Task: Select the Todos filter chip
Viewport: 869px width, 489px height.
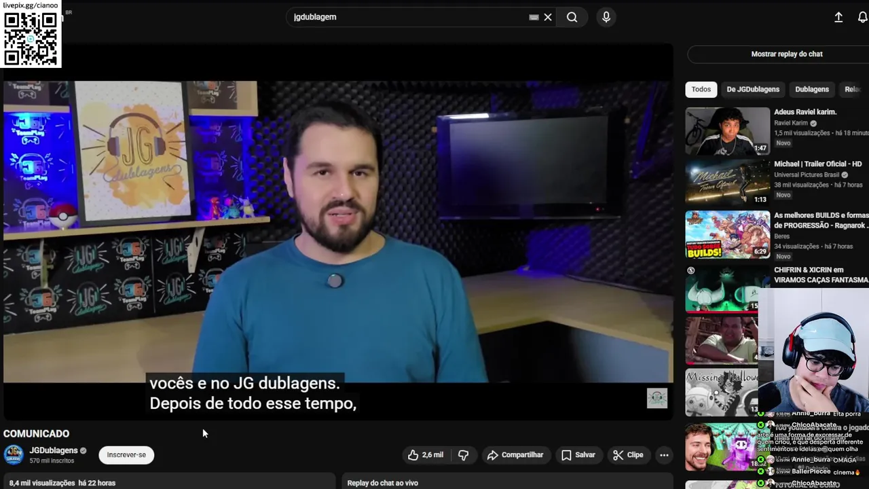Action: pos(701,89)
